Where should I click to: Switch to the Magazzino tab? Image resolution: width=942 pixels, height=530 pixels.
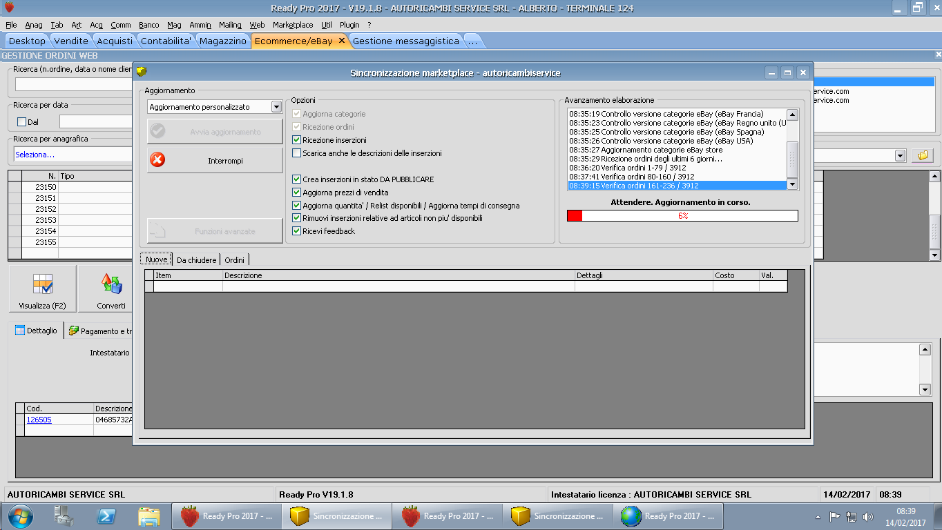point(223,41)
